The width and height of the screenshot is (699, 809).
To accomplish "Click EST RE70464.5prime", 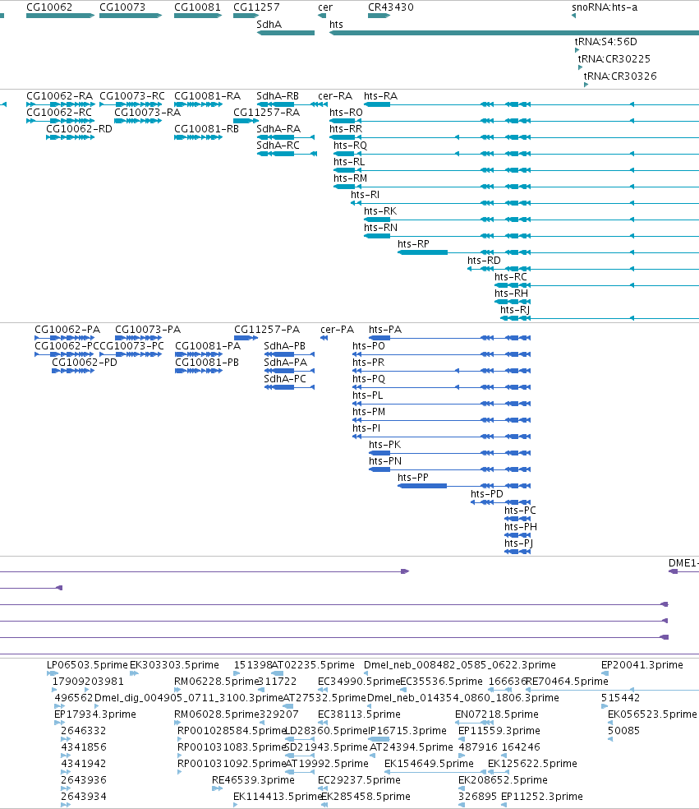I will click(x=567, y=681).
